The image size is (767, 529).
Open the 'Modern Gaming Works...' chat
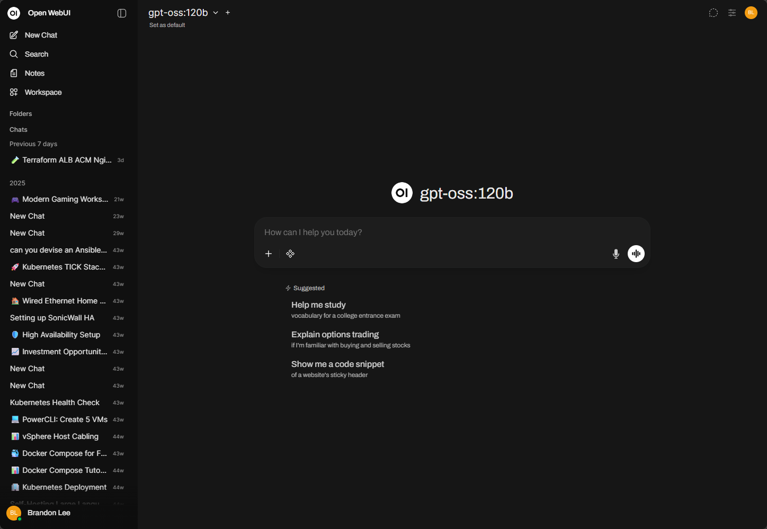(67, 199)
